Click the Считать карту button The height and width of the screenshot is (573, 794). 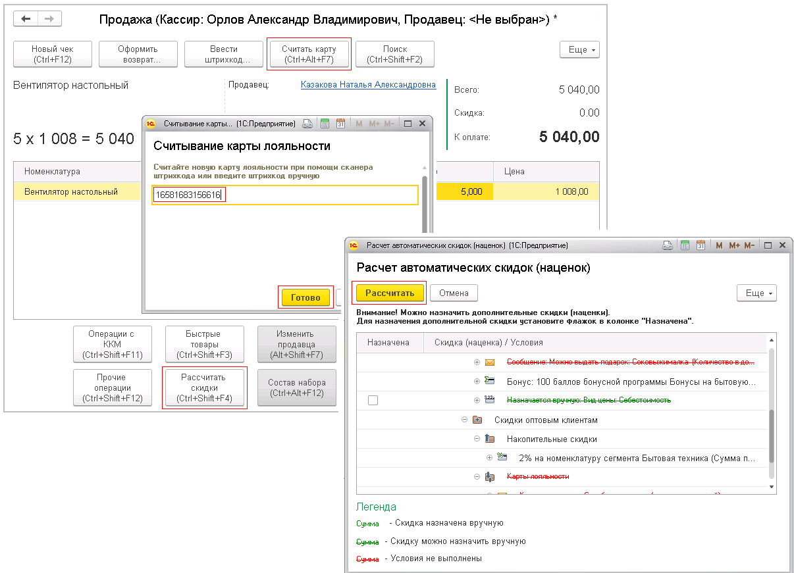309,54
